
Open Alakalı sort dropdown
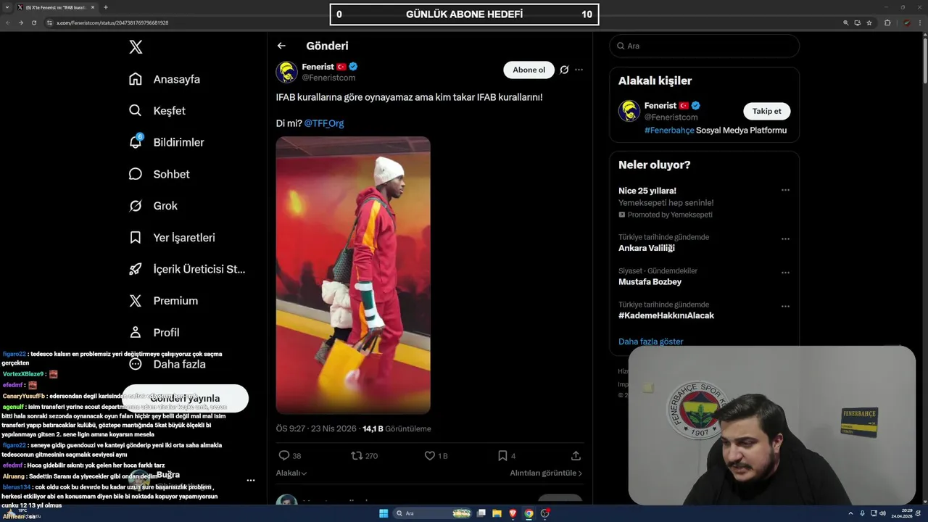point(291,473)
